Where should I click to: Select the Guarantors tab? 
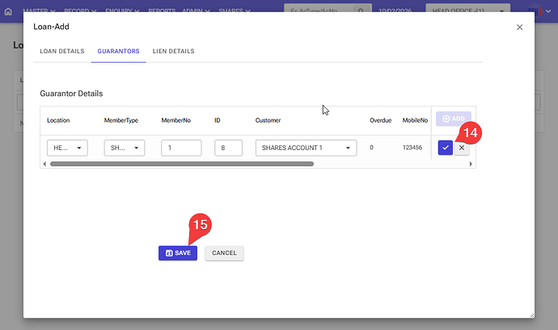pyautogui.click(x=118, y=51)
